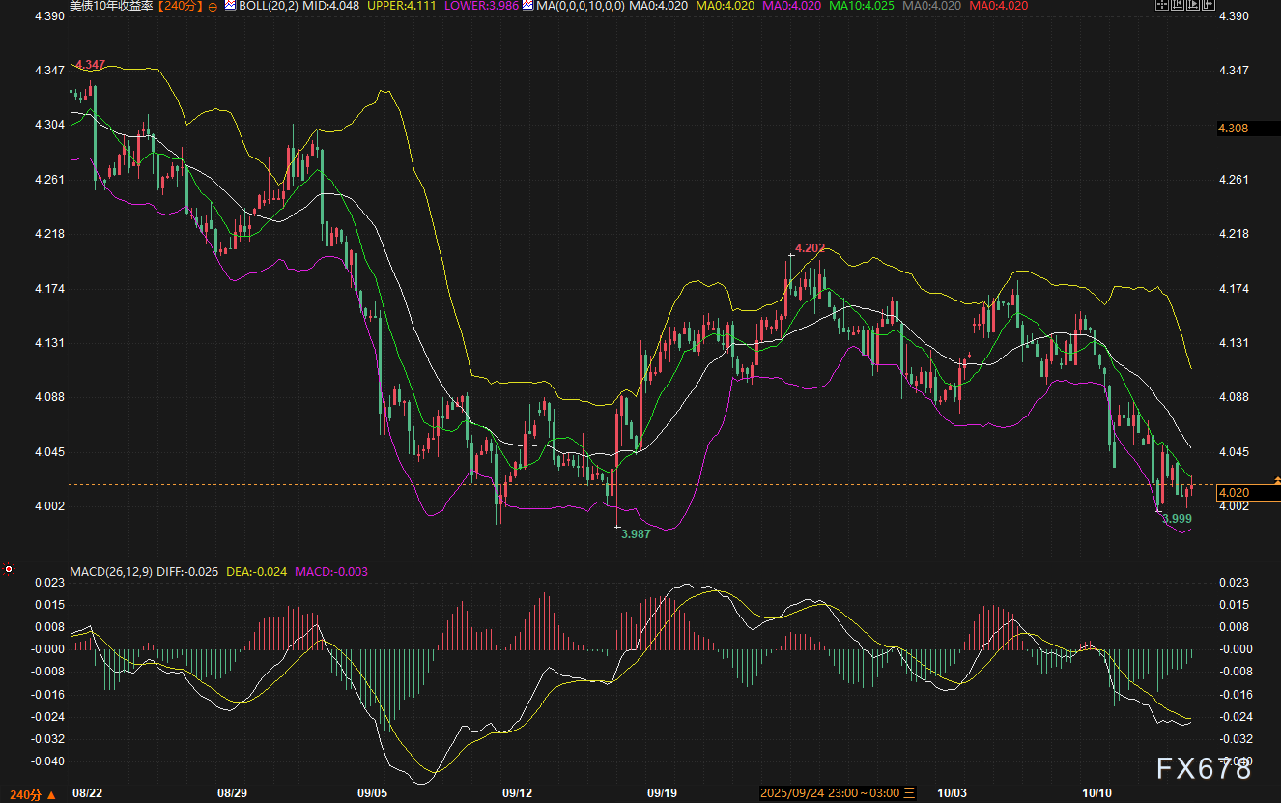Viewport: 1281px width, 803px height.
Task: Click the MACD(26,12,9) indicator label
Action: click(110, 571)
